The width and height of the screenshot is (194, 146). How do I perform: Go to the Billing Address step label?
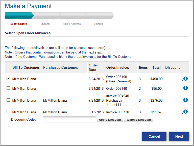(72, 24)
